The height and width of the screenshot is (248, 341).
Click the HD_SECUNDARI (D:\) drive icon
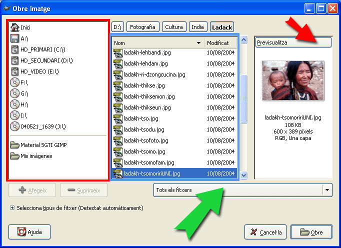coord(15,60)
